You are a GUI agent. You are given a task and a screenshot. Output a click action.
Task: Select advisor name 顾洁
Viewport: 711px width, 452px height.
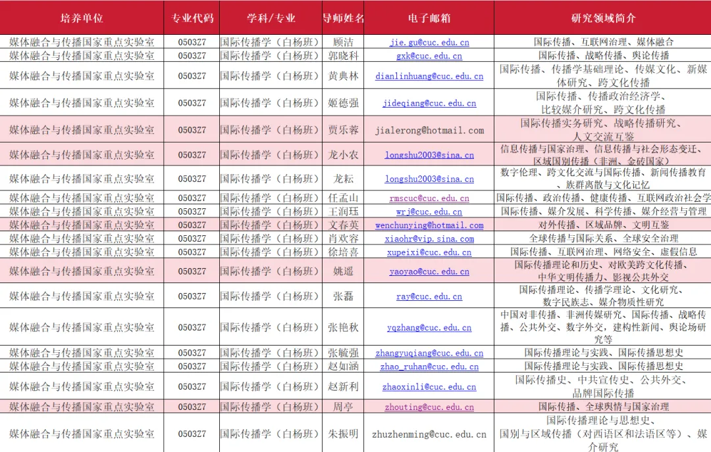343,42
